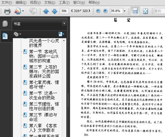Go to next page with down arrow

click(x=54, y=11)
